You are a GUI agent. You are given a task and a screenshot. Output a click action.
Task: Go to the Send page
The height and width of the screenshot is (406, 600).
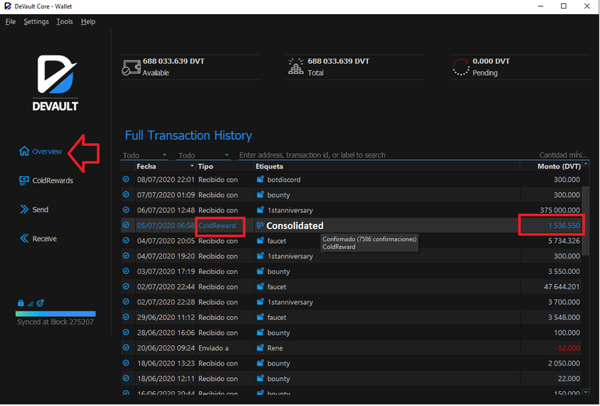[x=34, y=209]
